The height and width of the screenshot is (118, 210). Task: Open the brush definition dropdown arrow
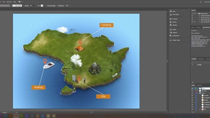click(23, 6)
